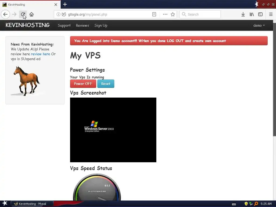Toggle reader view icon in address bar

pyautogui.click(x=154, y=15)
